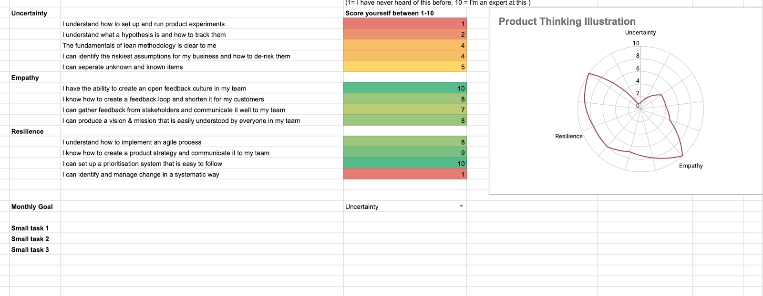
Task: Select the hypothesis tracking statement cell
Action: pos(144,35)
